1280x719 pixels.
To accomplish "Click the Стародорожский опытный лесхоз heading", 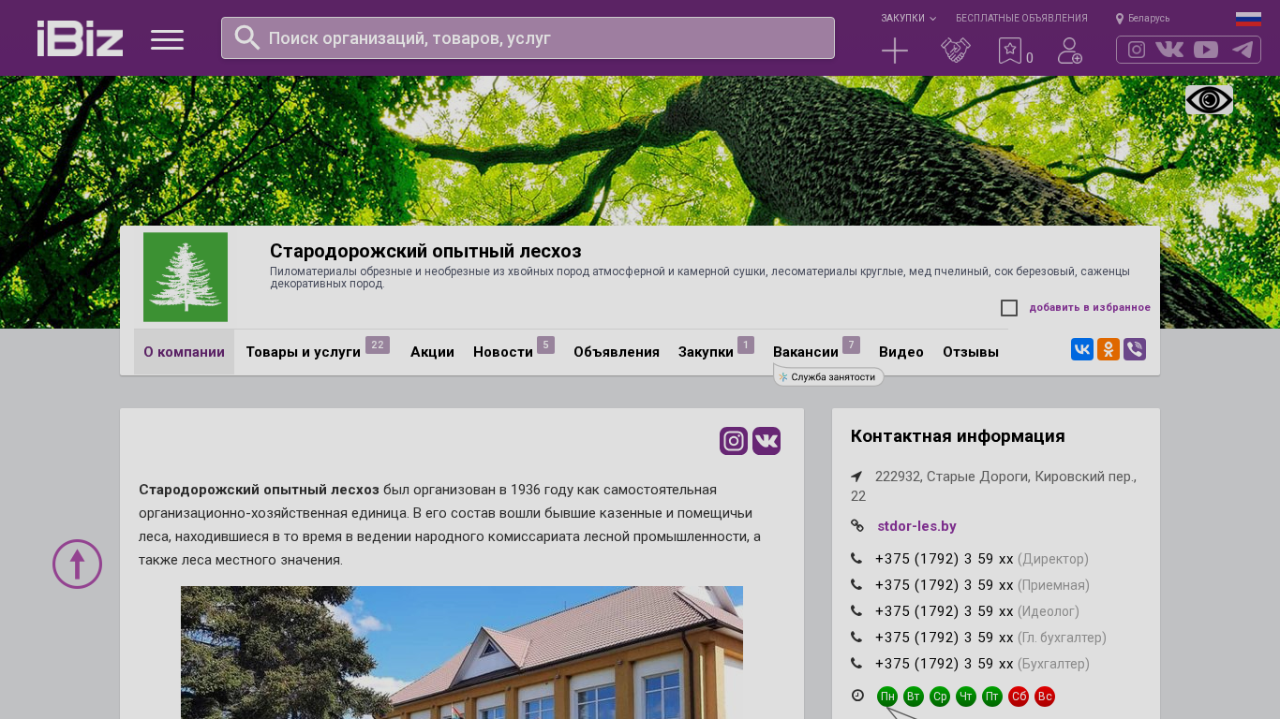I will (x=425, y=251).
